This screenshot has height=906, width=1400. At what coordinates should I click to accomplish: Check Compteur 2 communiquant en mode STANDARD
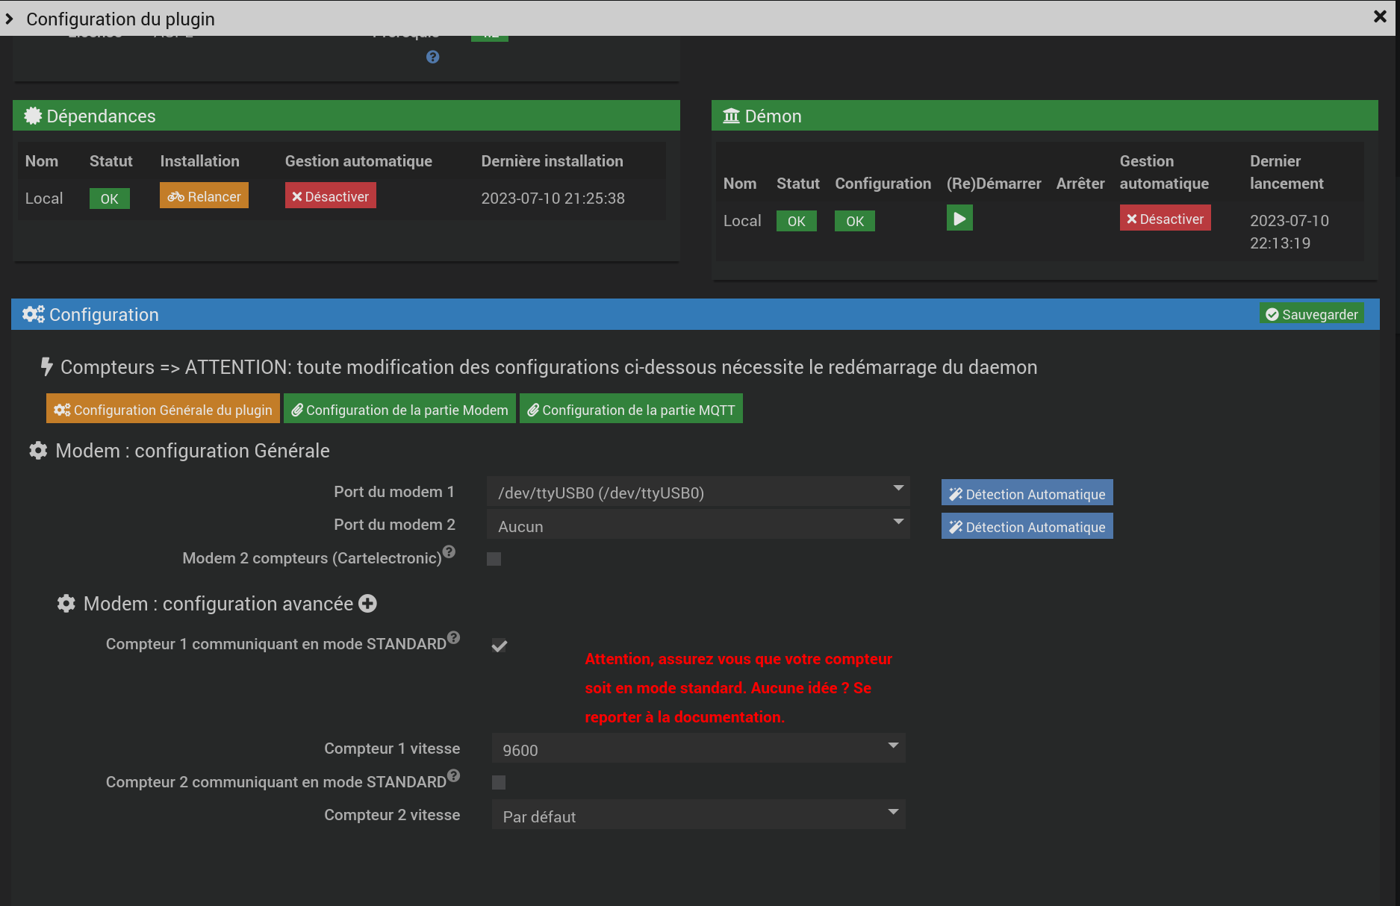click(x=499, y=782)
